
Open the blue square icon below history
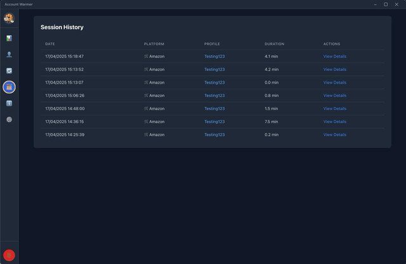[x=9, y=103]
